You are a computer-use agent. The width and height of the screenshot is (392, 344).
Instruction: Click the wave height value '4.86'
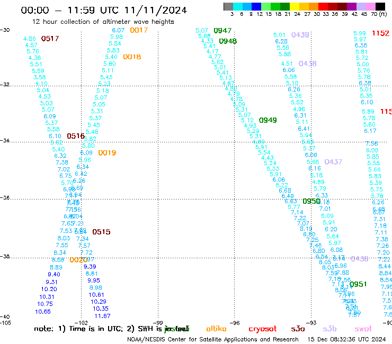tap(30, 39)
